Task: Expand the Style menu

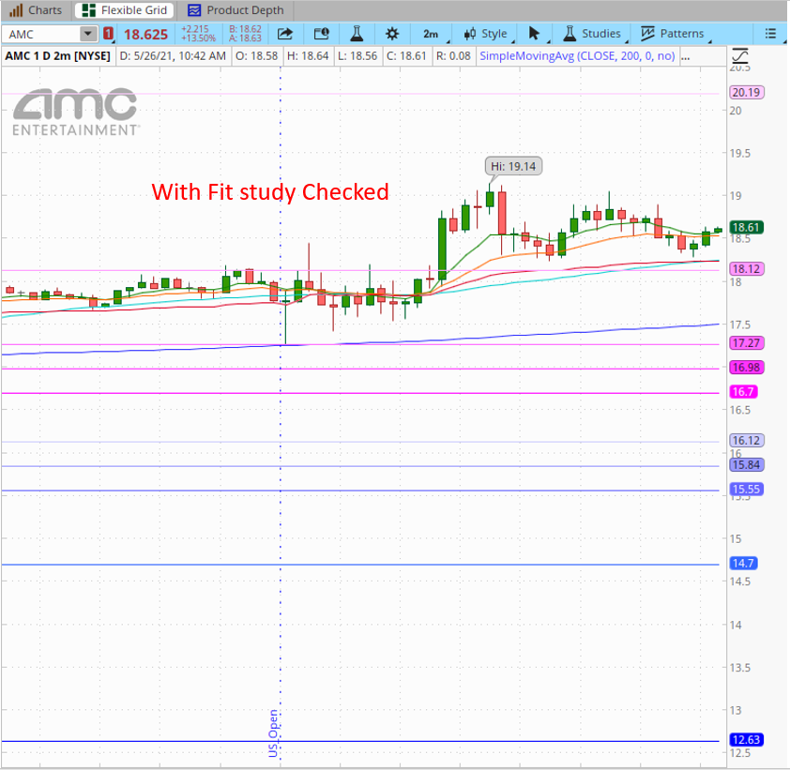Action: tap(487, 34)
